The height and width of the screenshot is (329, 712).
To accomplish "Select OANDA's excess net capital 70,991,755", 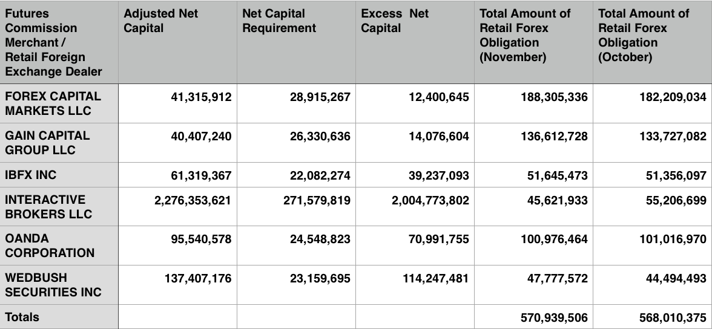I will click(x=435, y=239).
